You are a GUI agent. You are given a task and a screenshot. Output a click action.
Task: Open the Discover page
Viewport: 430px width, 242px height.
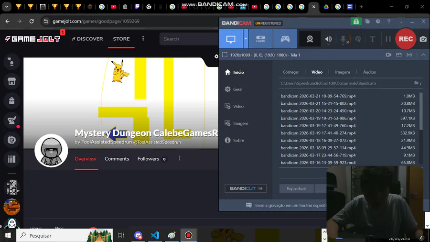click(x=87, y=39)
